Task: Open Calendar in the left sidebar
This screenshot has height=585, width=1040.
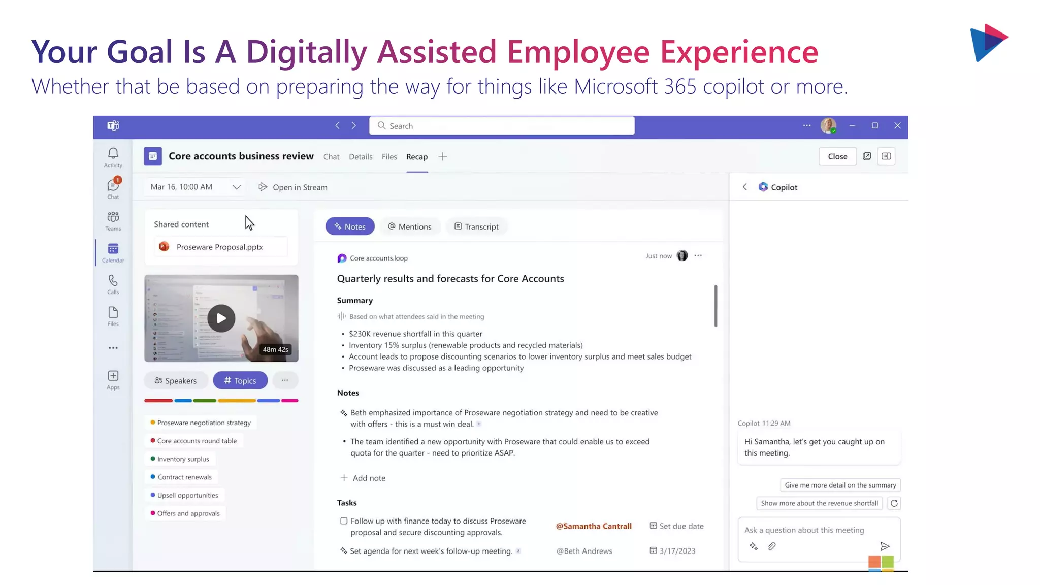Action: pos(113,253)
